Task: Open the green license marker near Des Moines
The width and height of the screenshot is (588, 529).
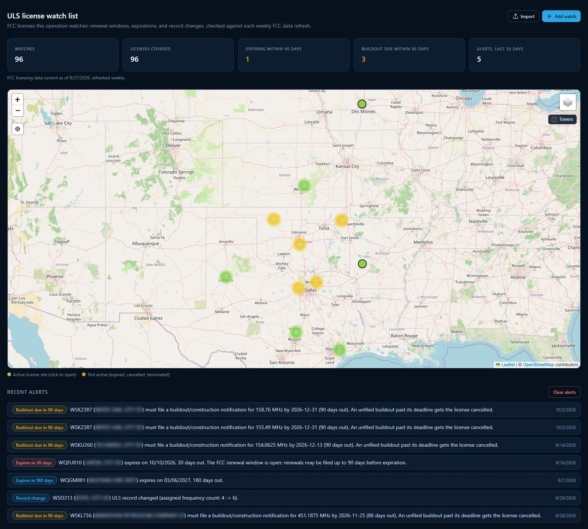Action: coord(362,104)
